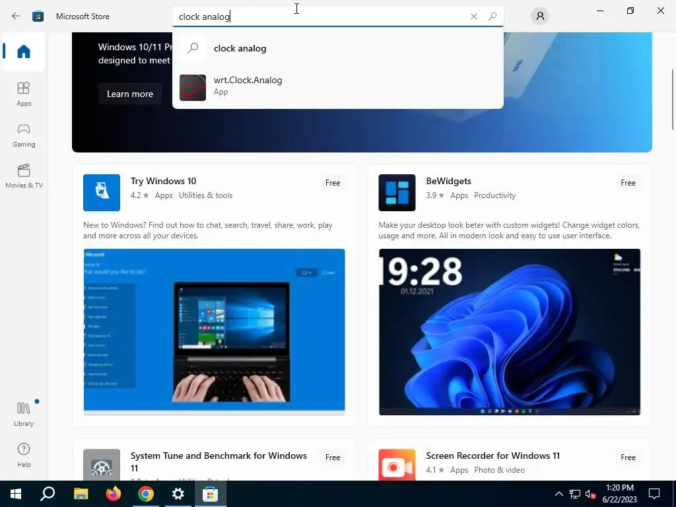Screen dimensions: 676x507
Task: Click the Learn more banner button
Action: click(130, 94)
